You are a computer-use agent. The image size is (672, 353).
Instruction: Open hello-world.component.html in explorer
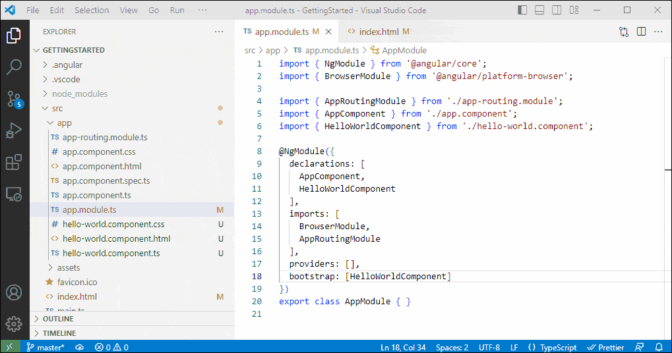coord(116,238)
